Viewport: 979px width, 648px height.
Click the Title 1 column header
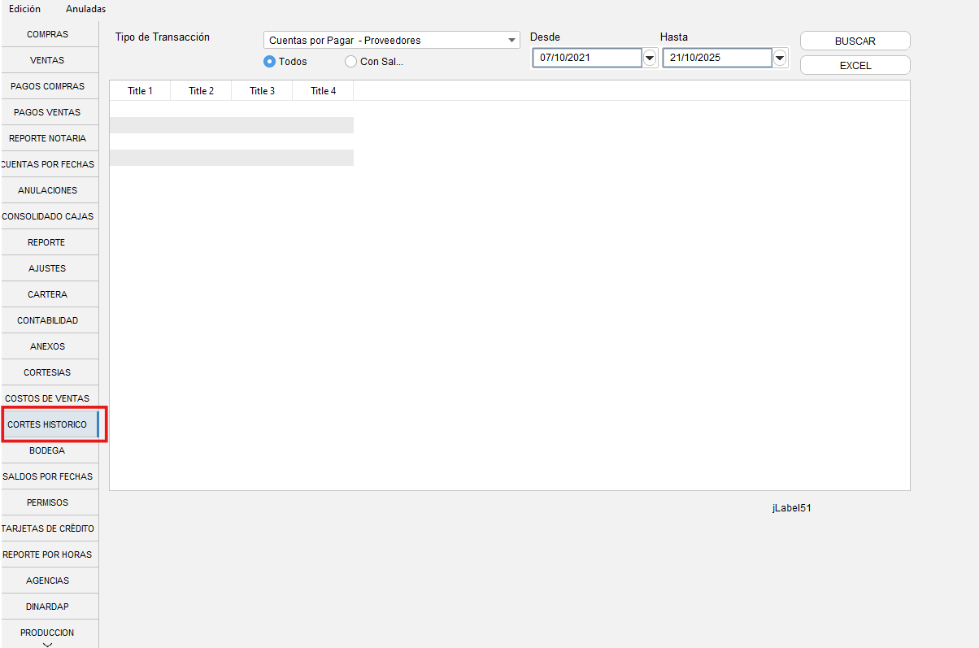coord(140,91)
